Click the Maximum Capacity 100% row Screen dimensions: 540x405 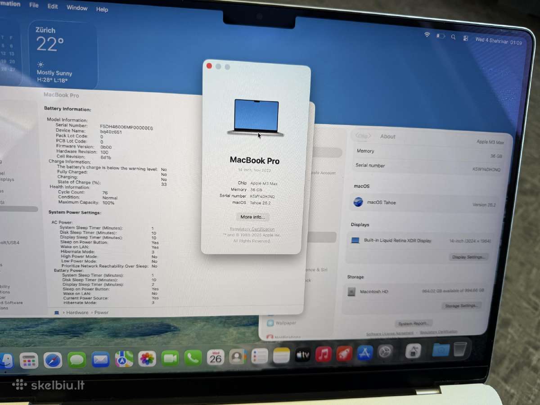tap(86, 203)
